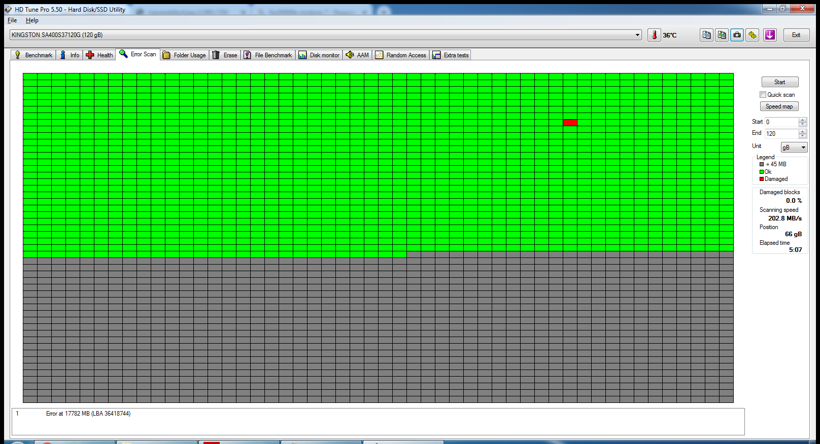The height and width of the screenshot is (444, 820).
Task: Open the File Benchmark tab
Action: (268, 55)
